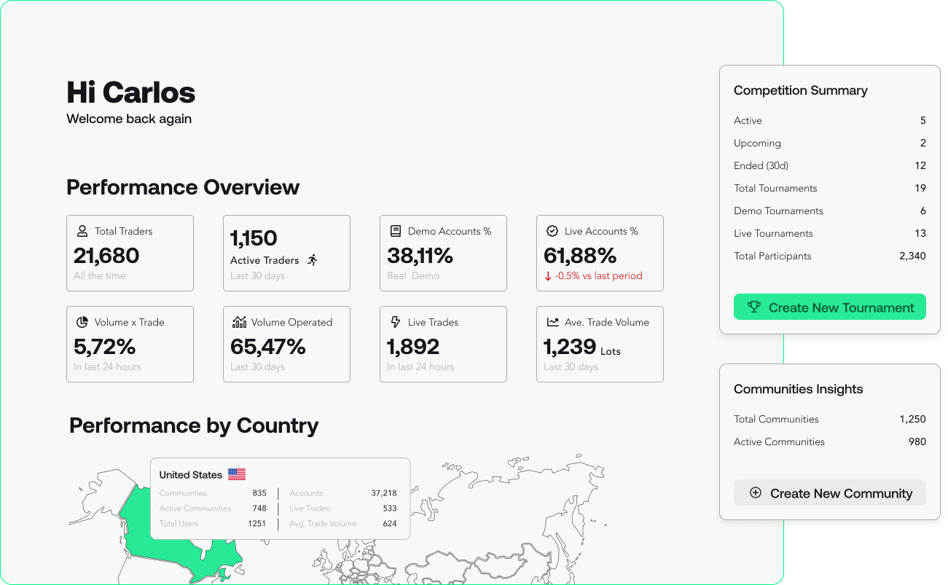The image size is (948, 585).
Task: Click the trophy icon in tournament button
Action: (x=755, y=307)
